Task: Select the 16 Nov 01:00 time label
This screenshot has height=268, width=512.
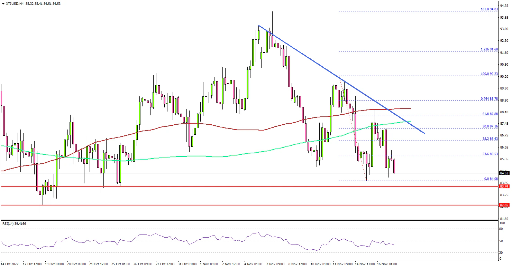Action: point(387,264)
